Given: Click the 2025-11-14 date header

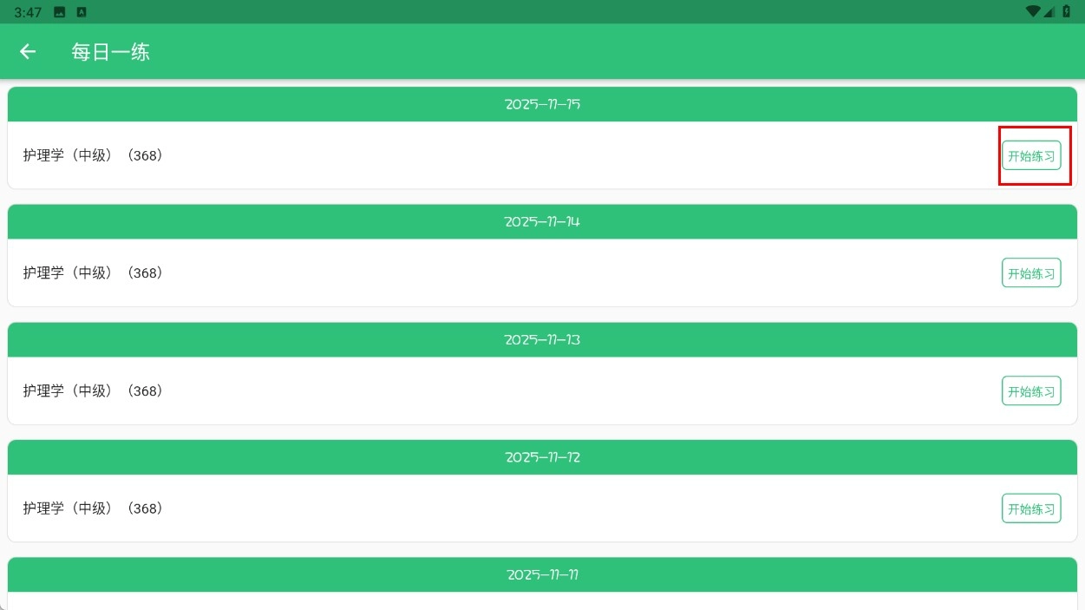Looking at the screenshot, I should [x=542, y=222].
